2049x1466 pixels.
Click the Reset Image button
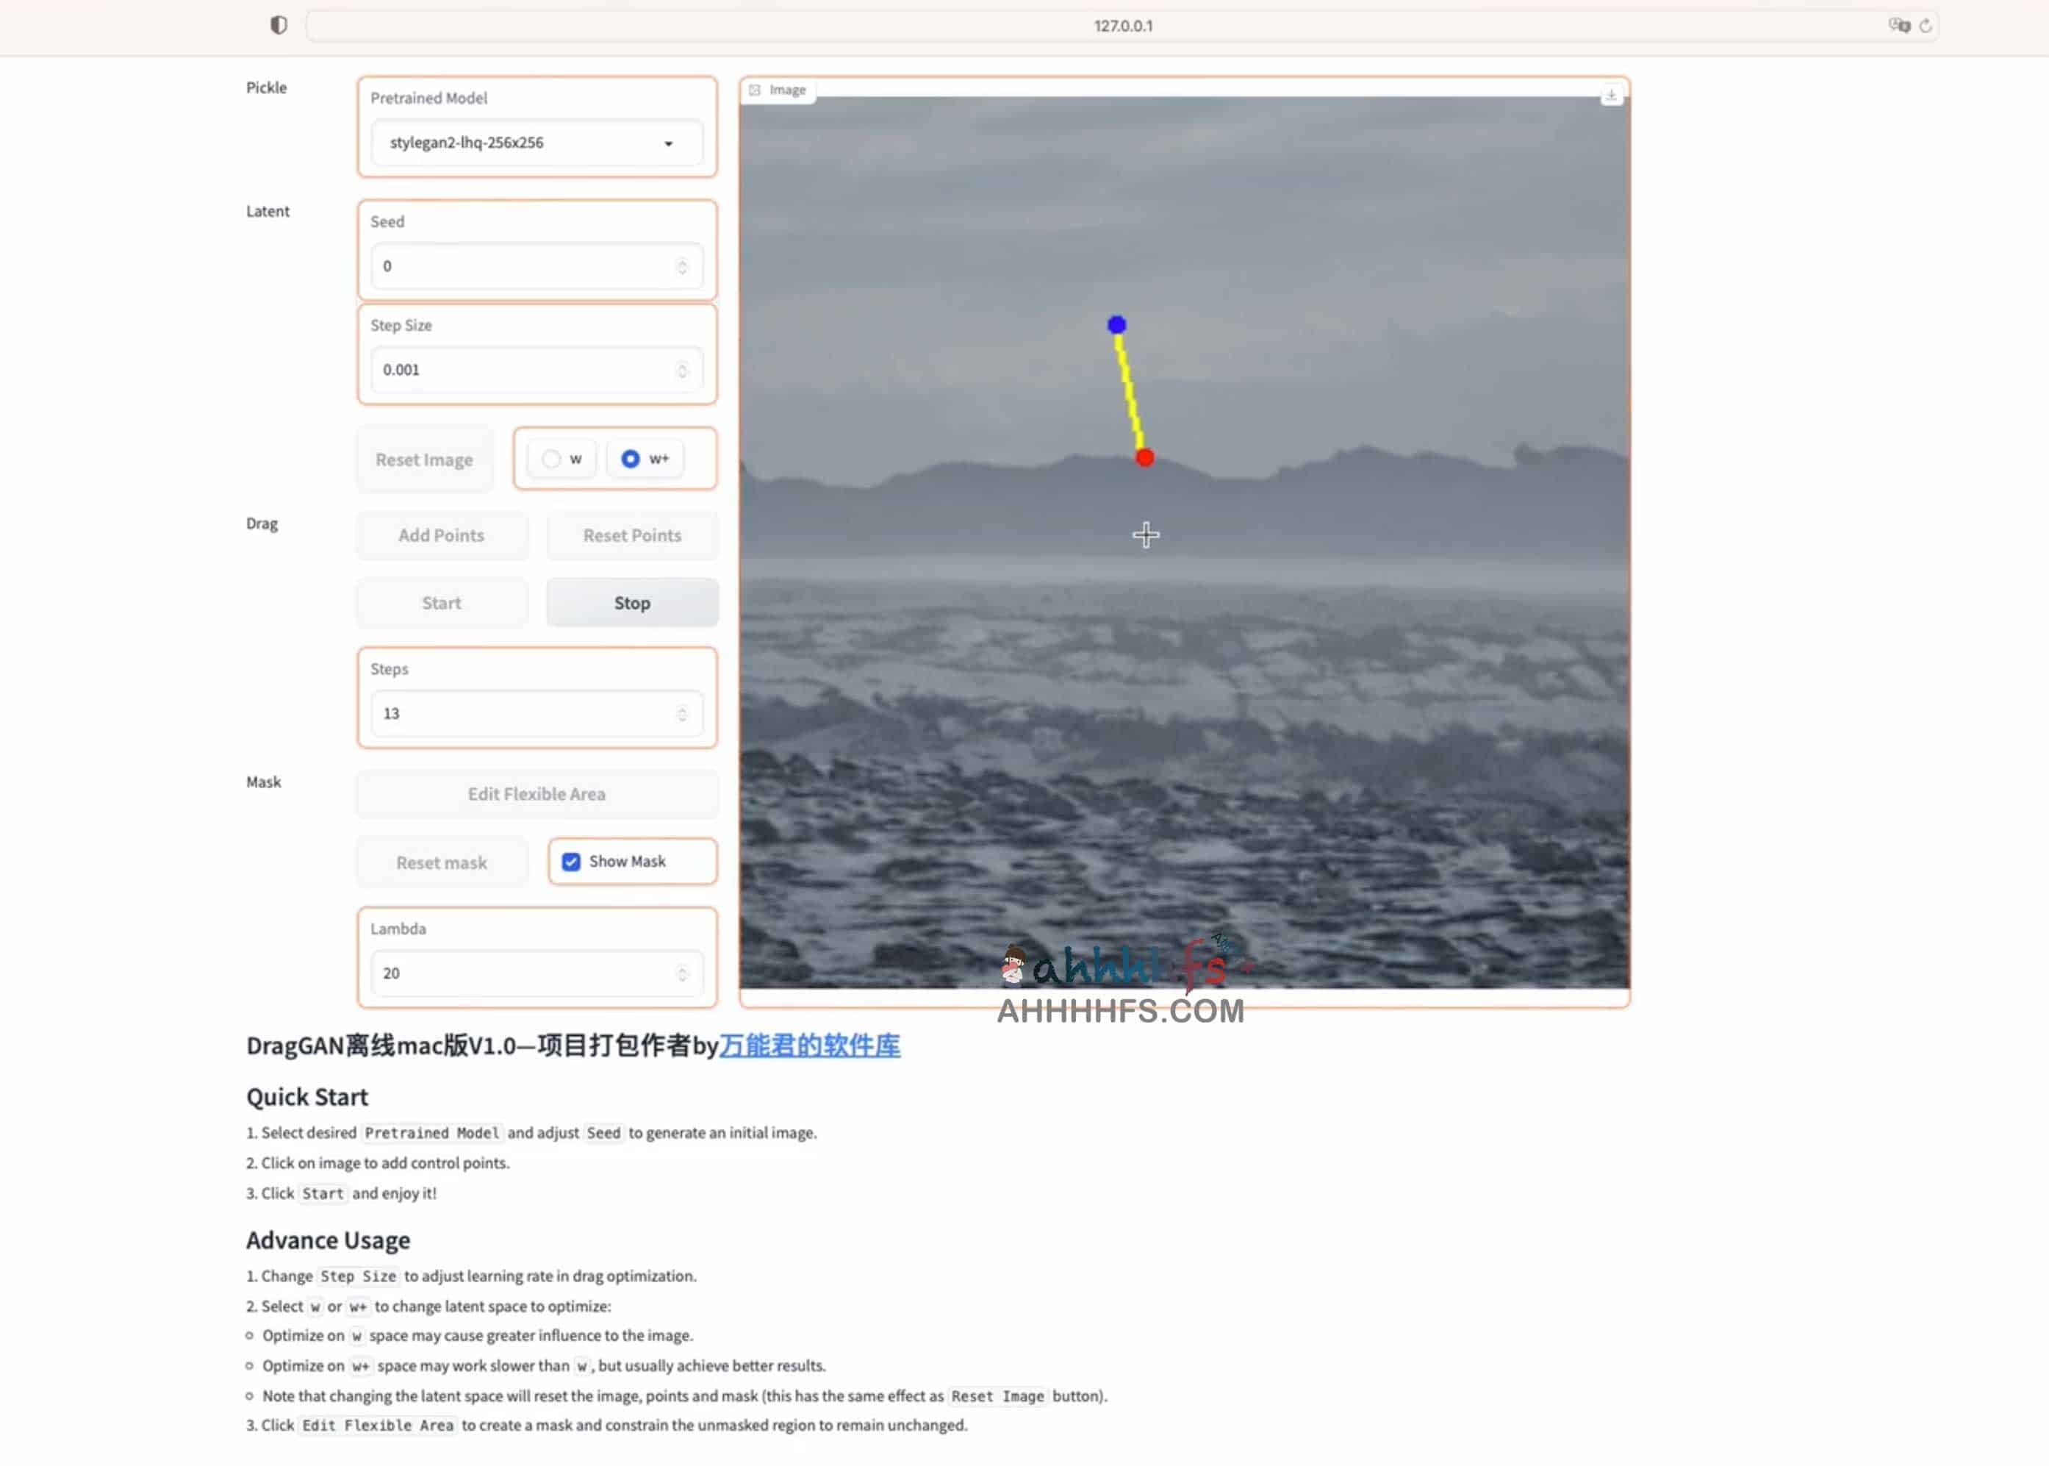click(423, 459)
